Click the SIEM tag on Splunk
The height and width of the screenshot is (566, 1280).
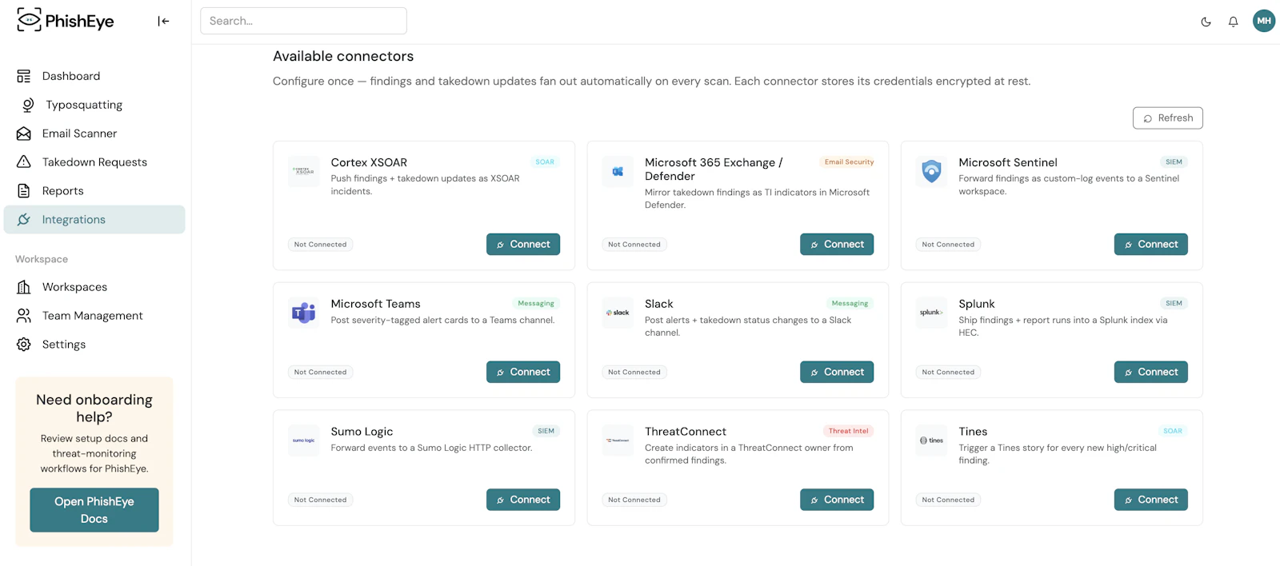(1174, 304)
